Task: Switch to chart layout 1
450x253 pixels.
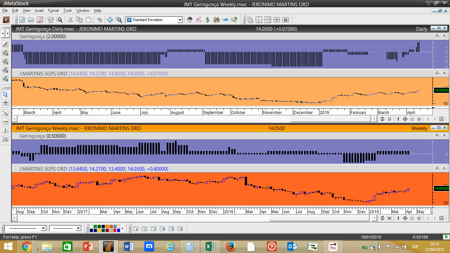Action: pos(135,229)
